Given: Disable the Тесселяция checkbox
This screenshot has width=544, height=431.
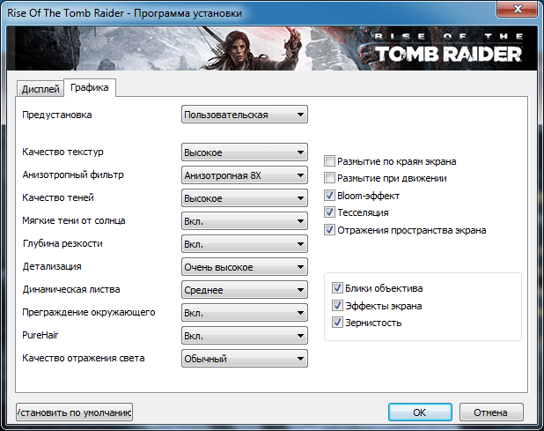Looking at the screenshot, I should [329, 212].
